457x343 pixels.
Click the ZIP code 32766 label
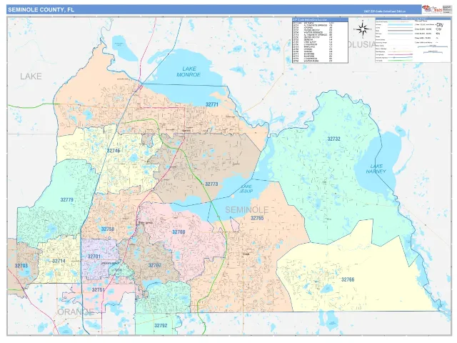[x=348, y=279]
